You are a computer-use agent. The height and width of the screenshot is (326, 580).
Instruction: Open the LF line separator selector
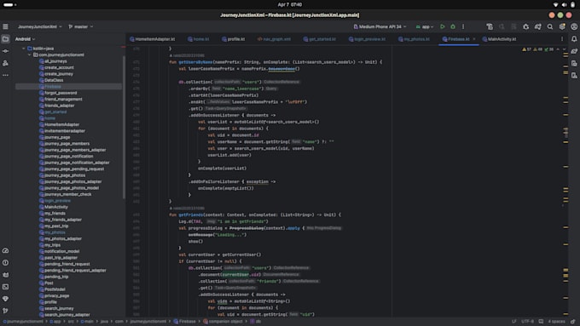(x=513, y=322)
